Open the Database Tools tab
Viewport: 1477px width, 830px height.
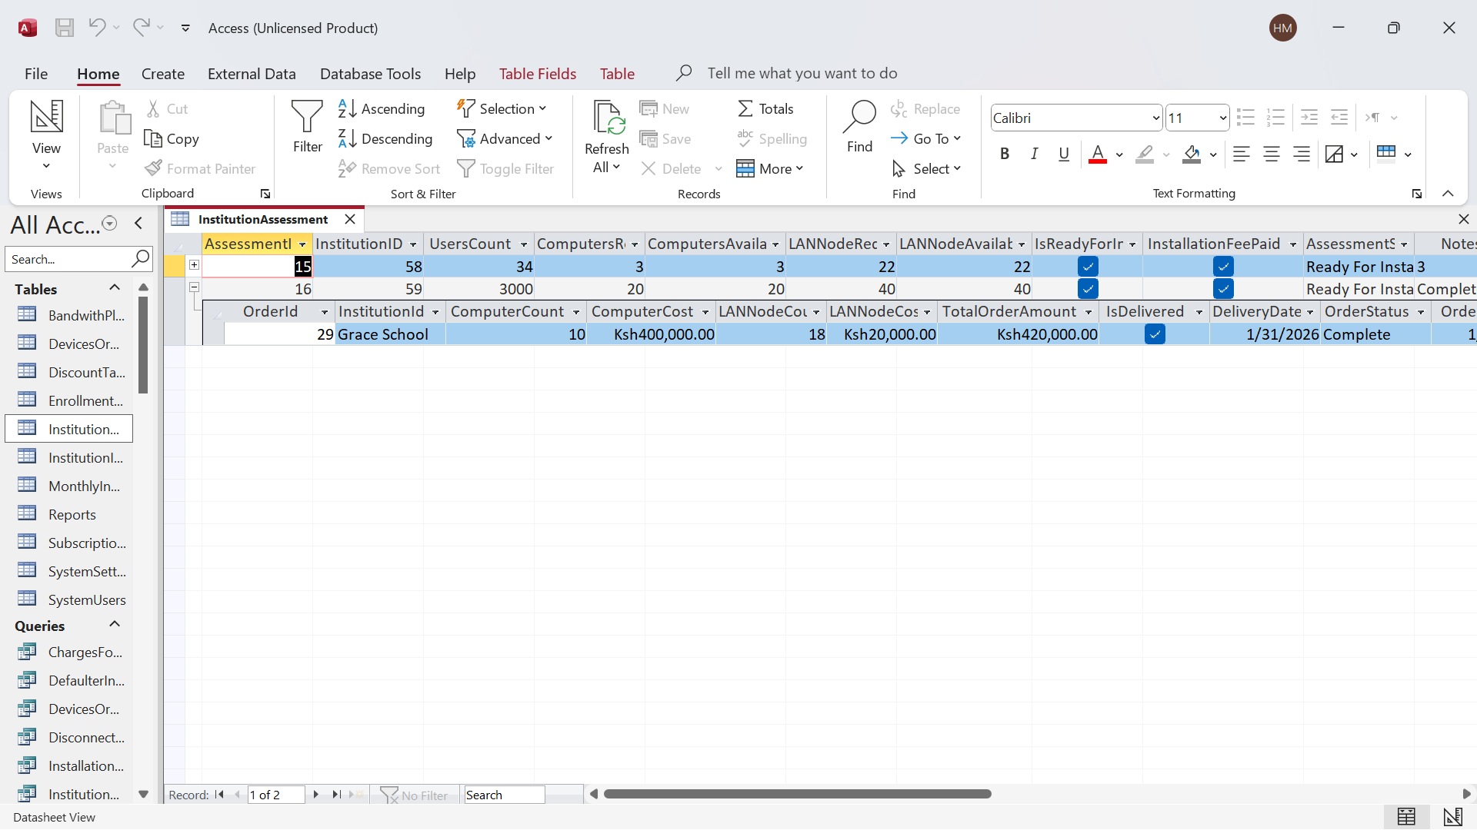click(x=370, y=74)
